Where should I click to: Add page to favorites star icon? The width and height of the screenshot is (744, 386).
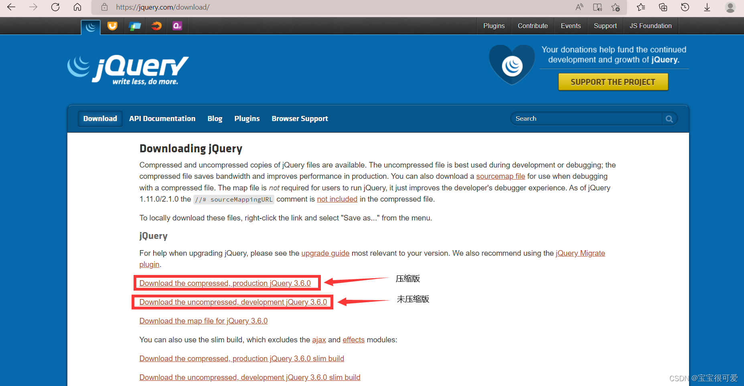[616, 7]
